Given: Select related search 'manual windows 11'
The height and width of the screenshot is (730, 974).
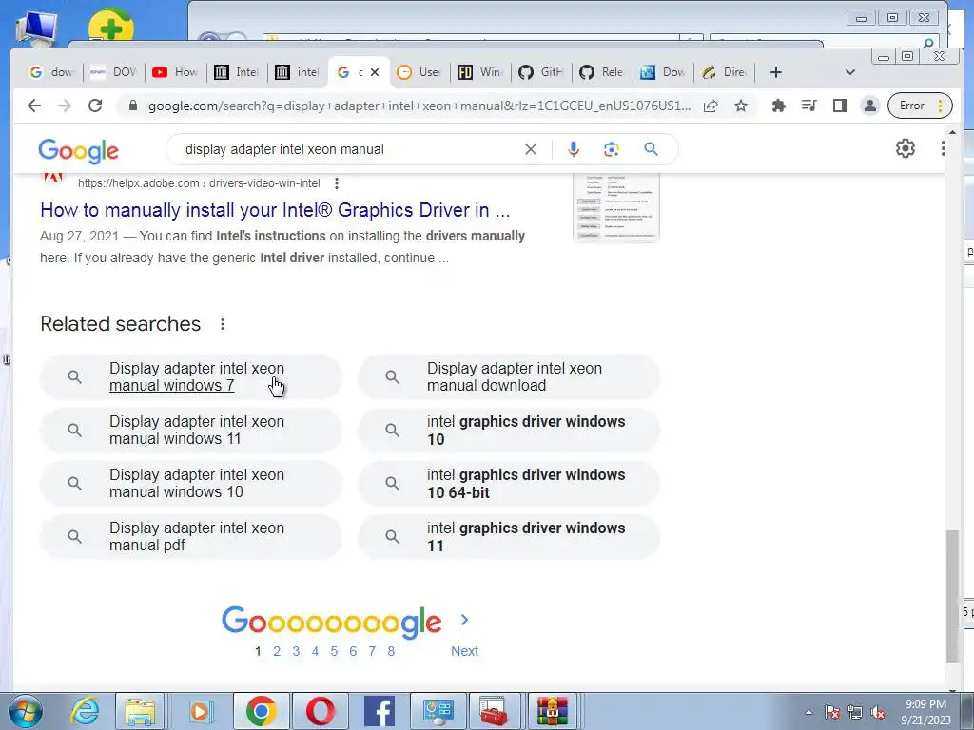Looking at the screenshot, I should pyautogui.click(x=190, y=431).
